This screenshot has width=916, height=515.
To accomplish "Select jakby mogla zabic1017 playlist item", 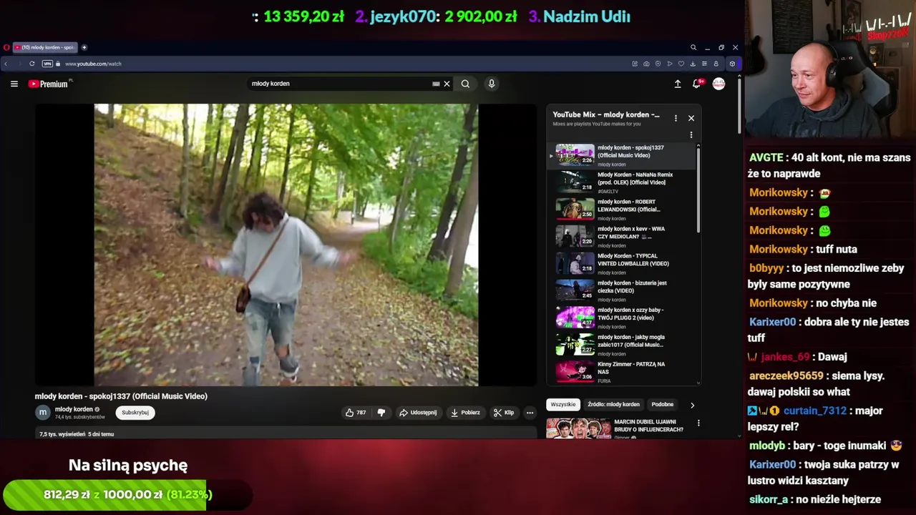I will point(621,345).
